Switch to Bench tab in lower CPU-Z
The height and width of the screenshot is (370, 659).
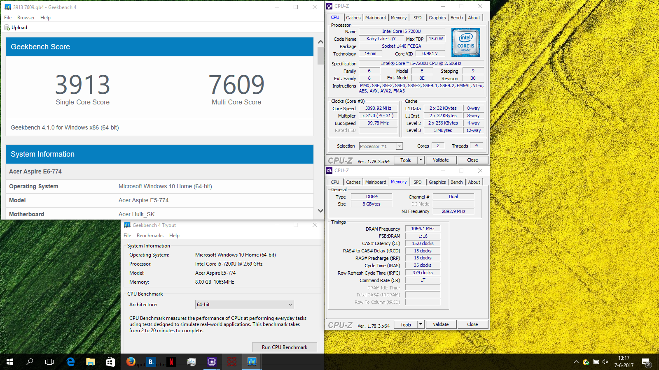[457, 182]
